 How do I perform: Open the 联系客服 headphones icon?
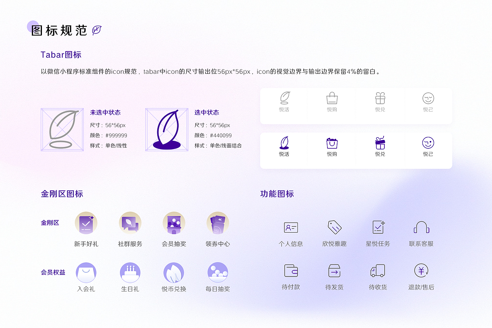tap(421, 228)
